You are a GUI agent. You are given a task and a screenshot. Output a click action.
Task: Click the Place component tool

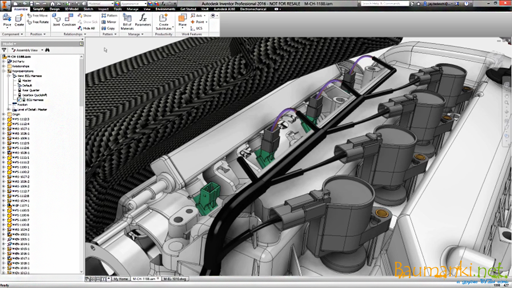point(7,19)
